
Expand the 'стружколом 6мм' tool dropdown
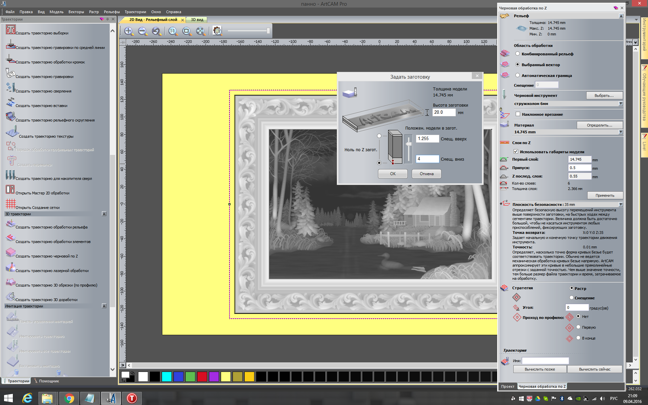coord(620,104)
